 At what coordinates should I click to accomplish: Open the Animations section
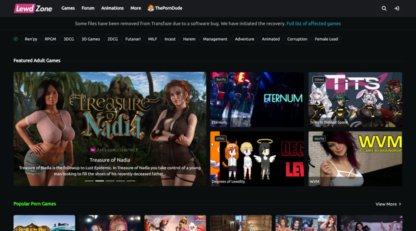pyautogui.click(x=112, y=8)
